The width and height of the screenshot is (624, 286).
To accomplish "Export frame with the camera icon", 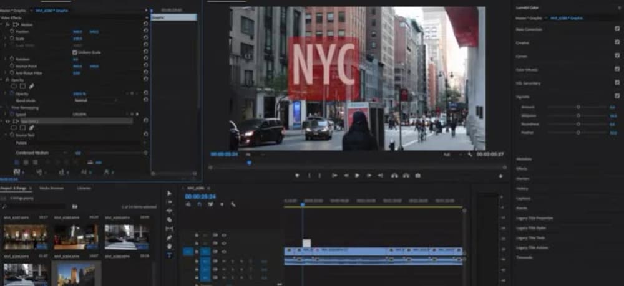I will click(418, 176).
